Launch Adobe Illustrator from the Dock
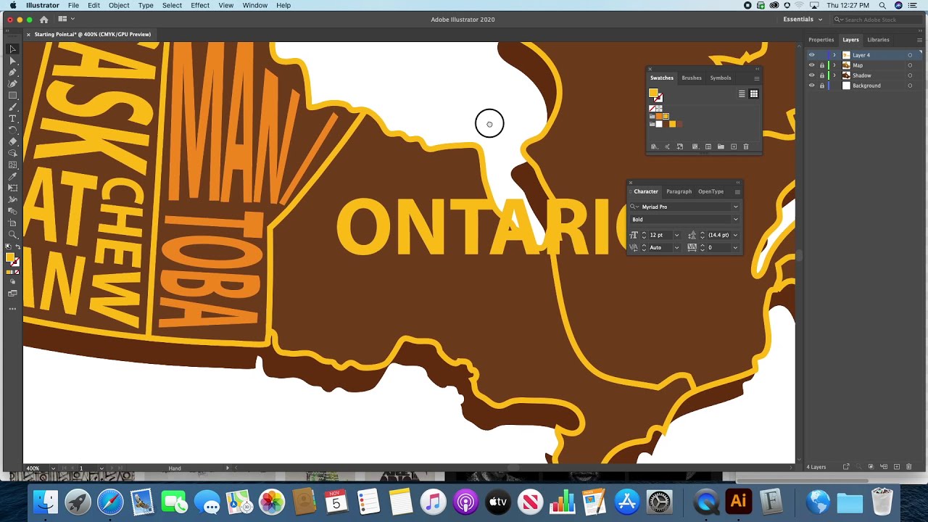Viewport: 928px width, 522px height. [x=739, y=502]
